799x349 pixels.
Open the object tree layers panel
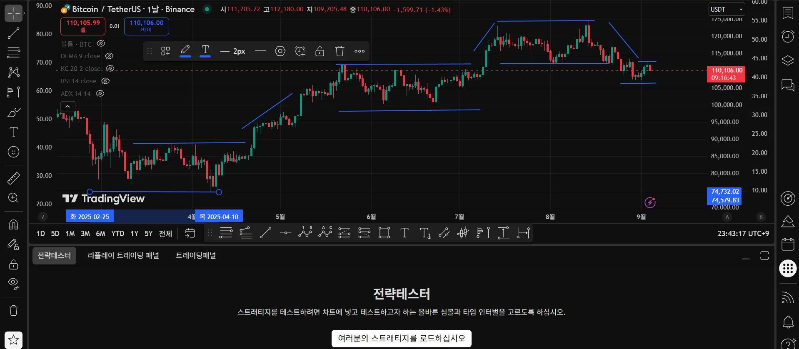click(788, 61)
